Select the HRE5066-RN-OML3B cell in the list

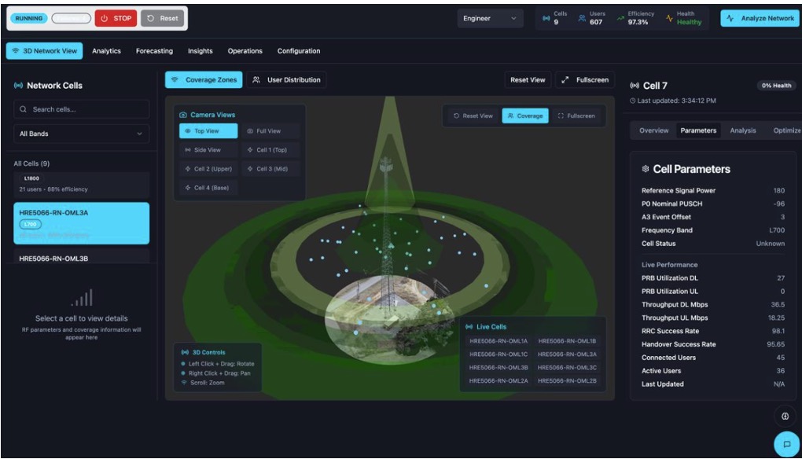click(82, 259)
